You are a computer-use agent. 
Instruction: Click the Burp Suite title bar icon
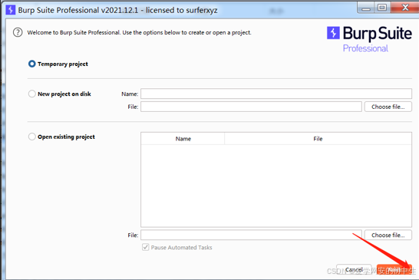(11, 10)
